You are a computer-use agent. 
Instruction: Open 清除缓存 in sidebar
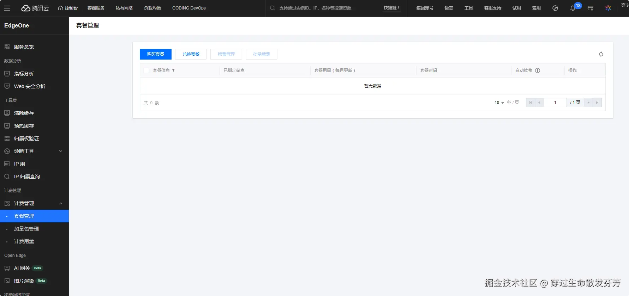click(x=34, y=113)
